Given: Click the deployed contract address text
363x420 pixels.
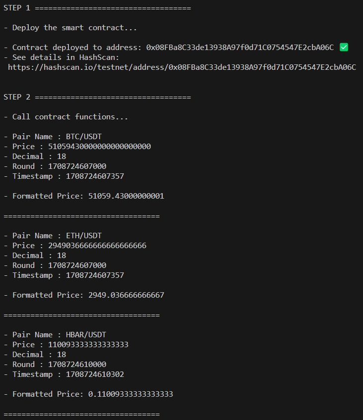Looking at the screenshot, I should point(240,48).
